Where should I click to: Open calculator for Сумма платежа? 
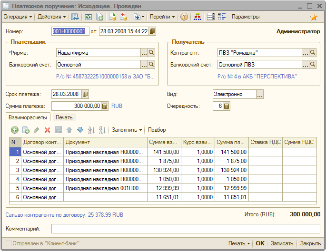[x=105, y=106]
